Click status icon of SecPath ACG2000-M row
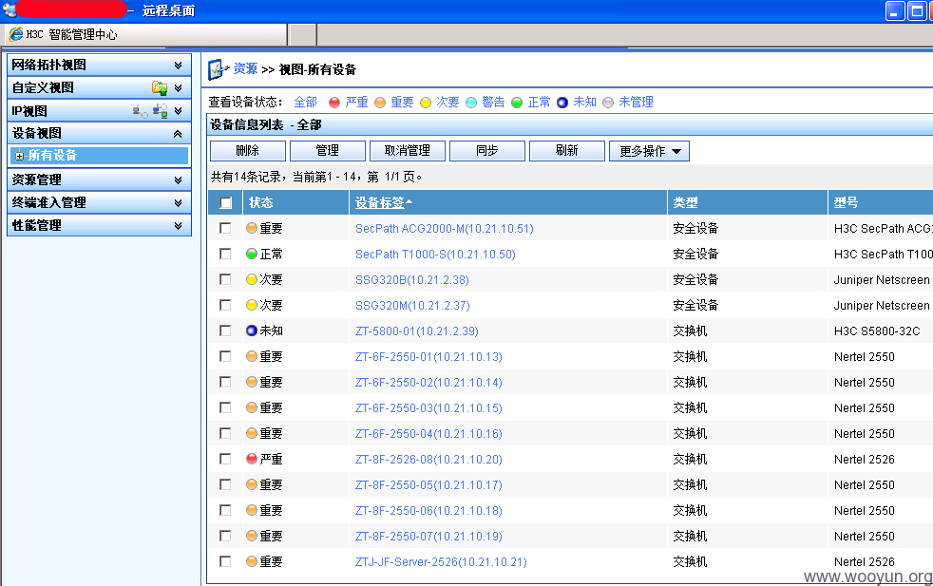 click(252, 228)
